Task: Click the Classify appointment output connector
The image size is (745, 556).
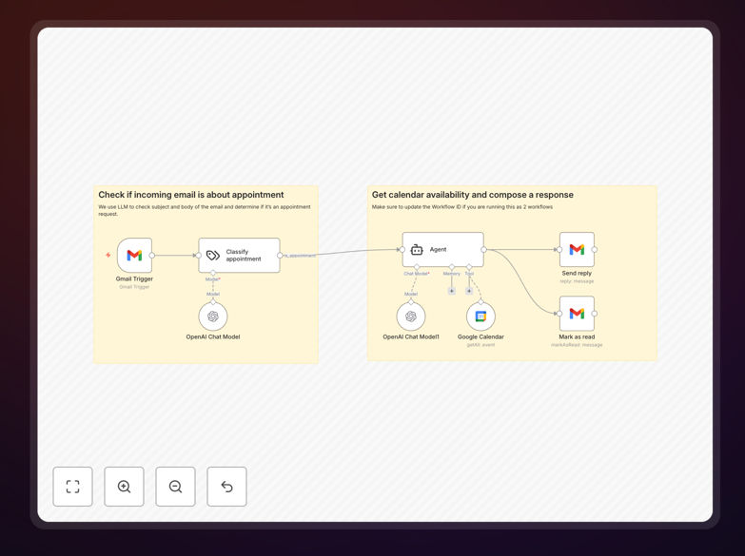Action: click(280, 256)
